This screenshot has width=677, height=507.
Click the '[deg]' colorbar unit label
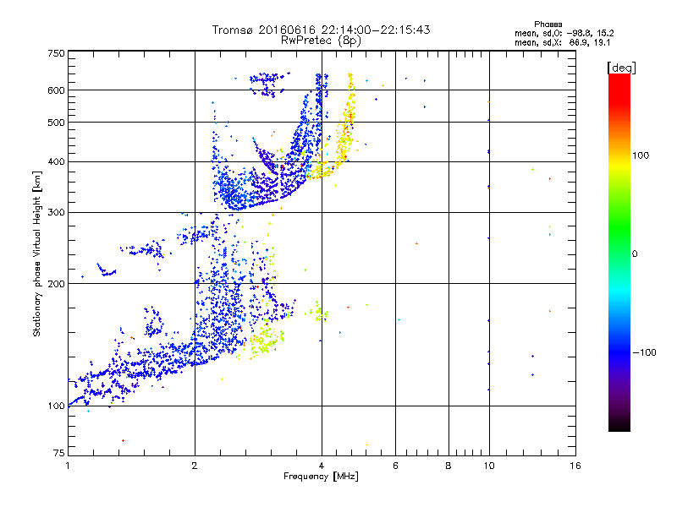pyautogui.click(x=621, y=68)
